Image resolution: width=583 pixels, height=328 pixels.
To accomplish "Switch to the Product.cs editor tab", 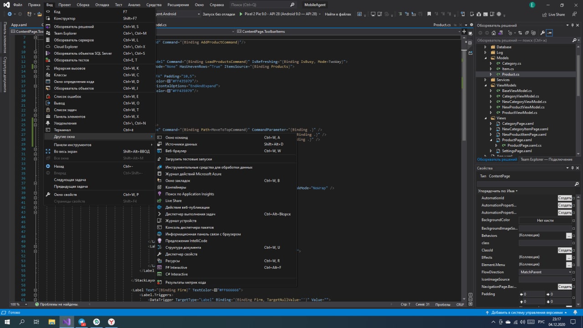I will click(442, 25).
